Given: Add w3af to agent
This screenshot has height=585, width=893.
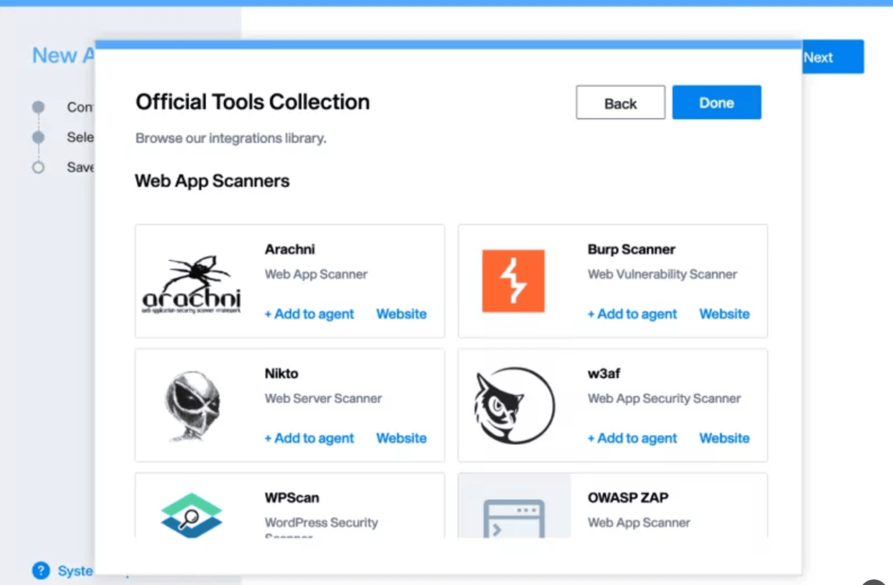Looking at the screenshot, I should tap(632, 438).
